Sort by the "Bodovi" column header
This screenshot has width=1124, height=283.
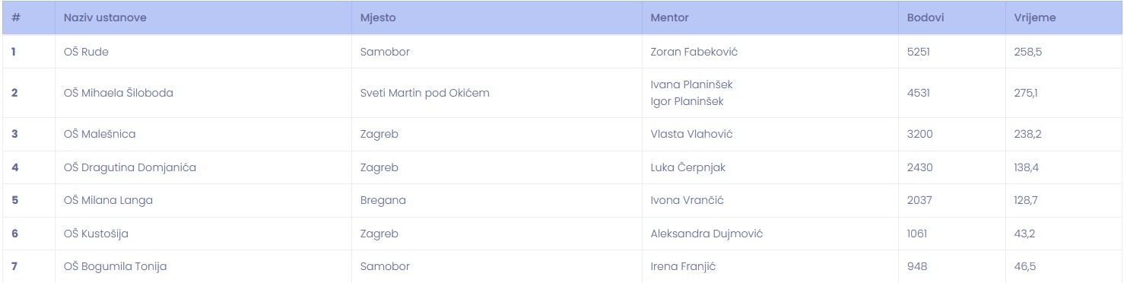pos(926,17)
